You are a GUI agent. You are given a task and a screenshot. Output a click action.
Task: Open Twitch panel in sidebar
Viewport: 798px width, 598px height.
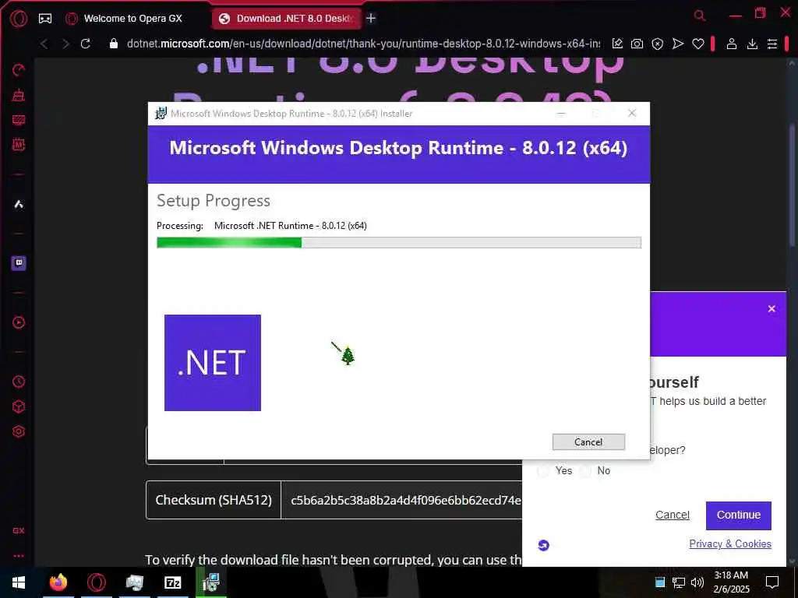coord(19,263)
